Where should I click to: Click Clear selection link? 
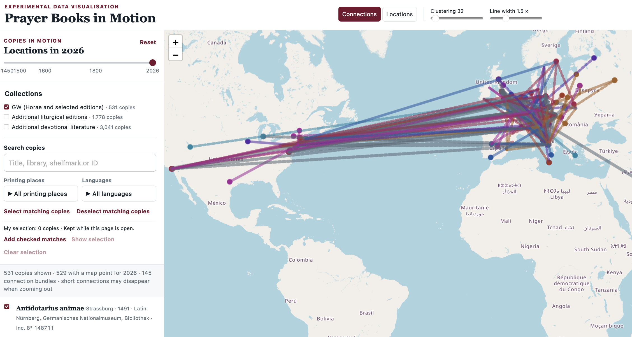[25, 252]
